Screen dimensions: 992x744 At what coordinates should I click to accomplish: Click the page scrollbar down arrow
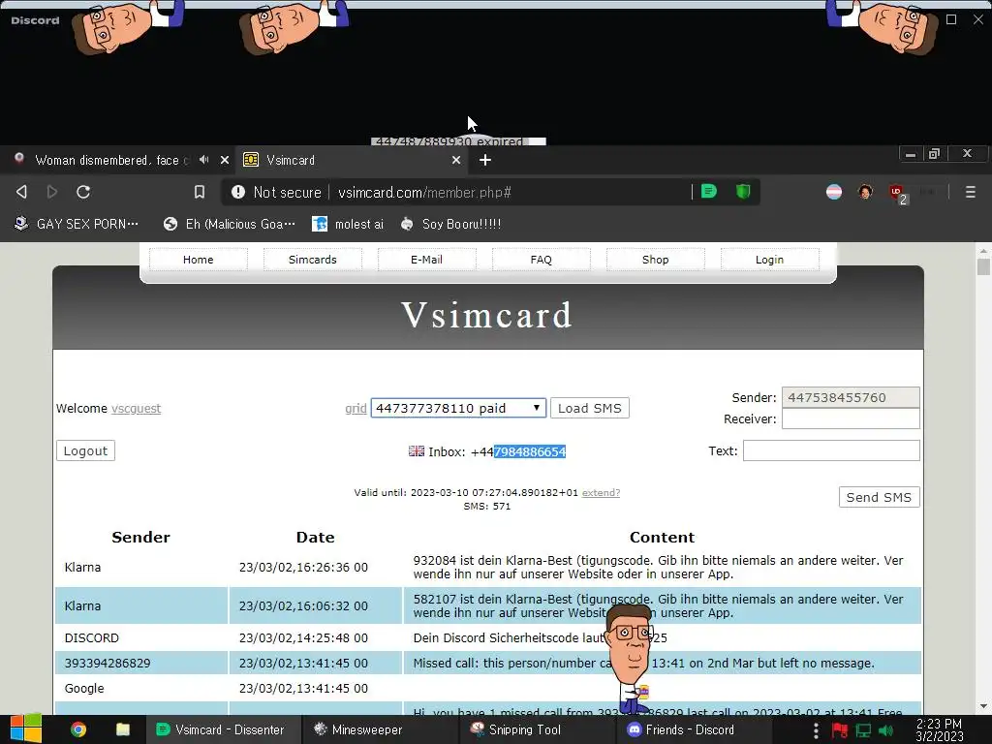point(983,706)
